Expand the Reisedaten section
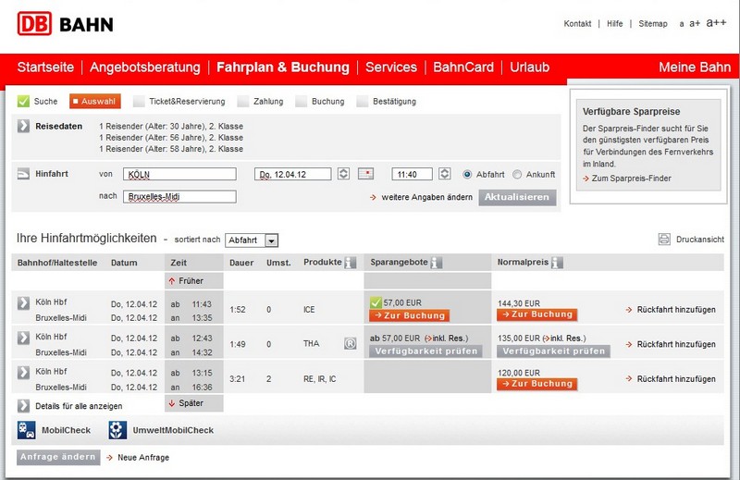This screenshot has width=740, height=480. tap(23, 126)
